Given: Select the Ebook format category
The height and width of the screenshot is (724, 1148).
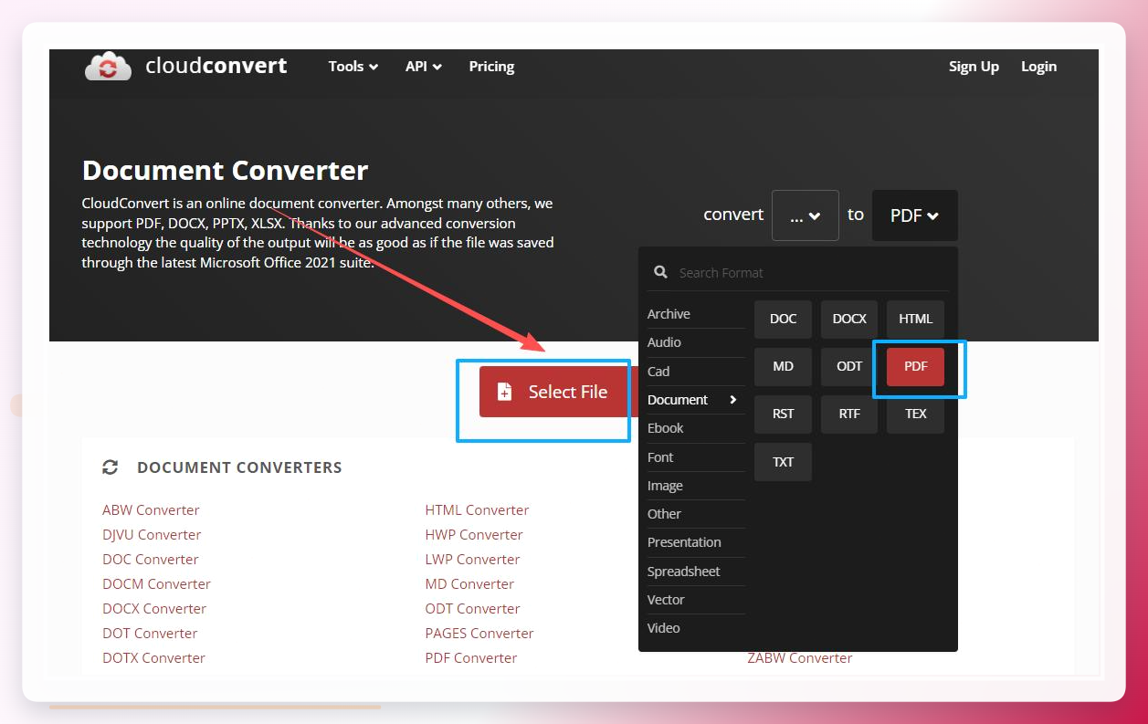Looking at the screenshot, I should point(695,428).
